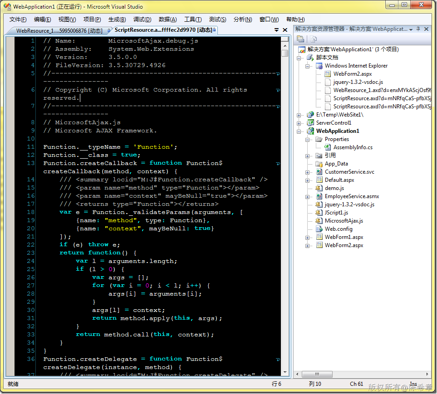The width and height of the screenshot is (437, 394).
Task: Switch to WebResource_1 dynamic document tab
Action: [59, 31]
